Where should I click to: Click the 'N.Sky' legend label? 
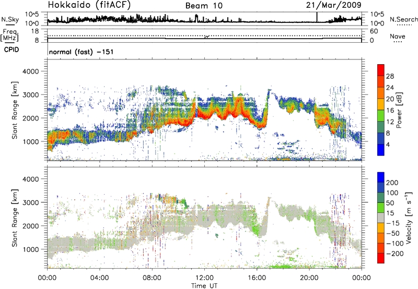pyautogui.click(x=10, y=19)
